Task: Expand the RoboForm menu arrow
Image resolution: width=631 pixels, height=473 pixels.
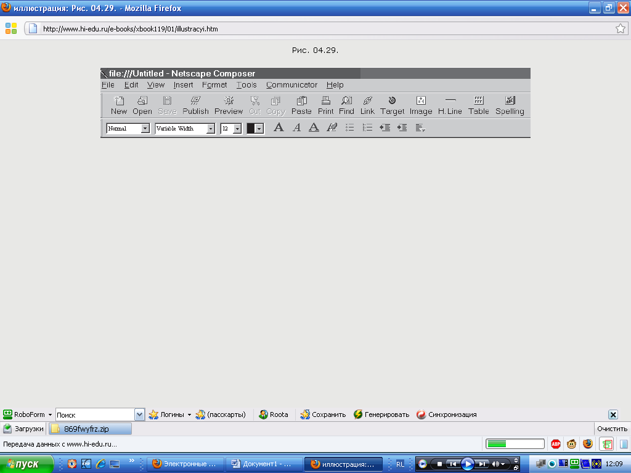Action: coord(50,414)
